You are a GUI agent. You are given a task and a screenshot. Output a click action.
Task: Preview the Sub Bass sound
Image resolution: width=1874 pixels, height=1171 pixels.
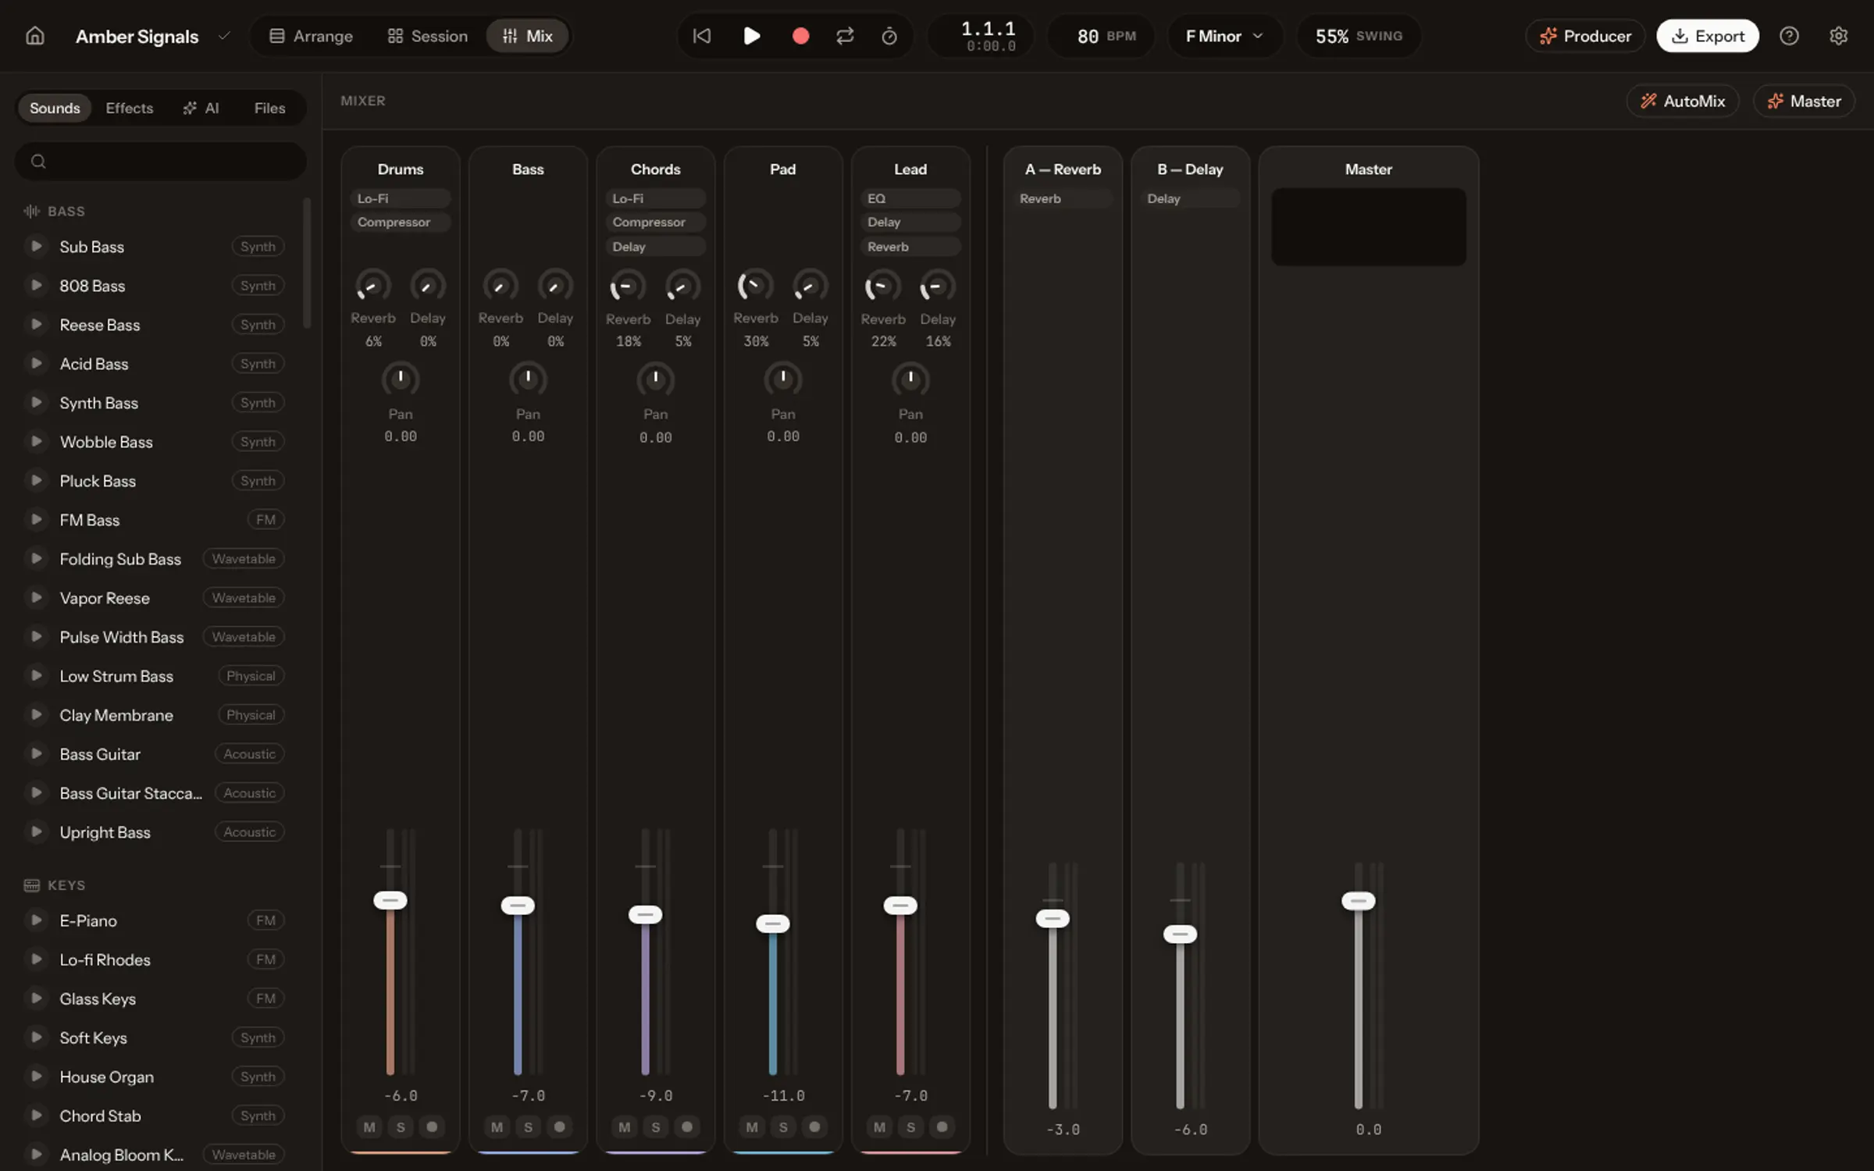pos(36,247)
